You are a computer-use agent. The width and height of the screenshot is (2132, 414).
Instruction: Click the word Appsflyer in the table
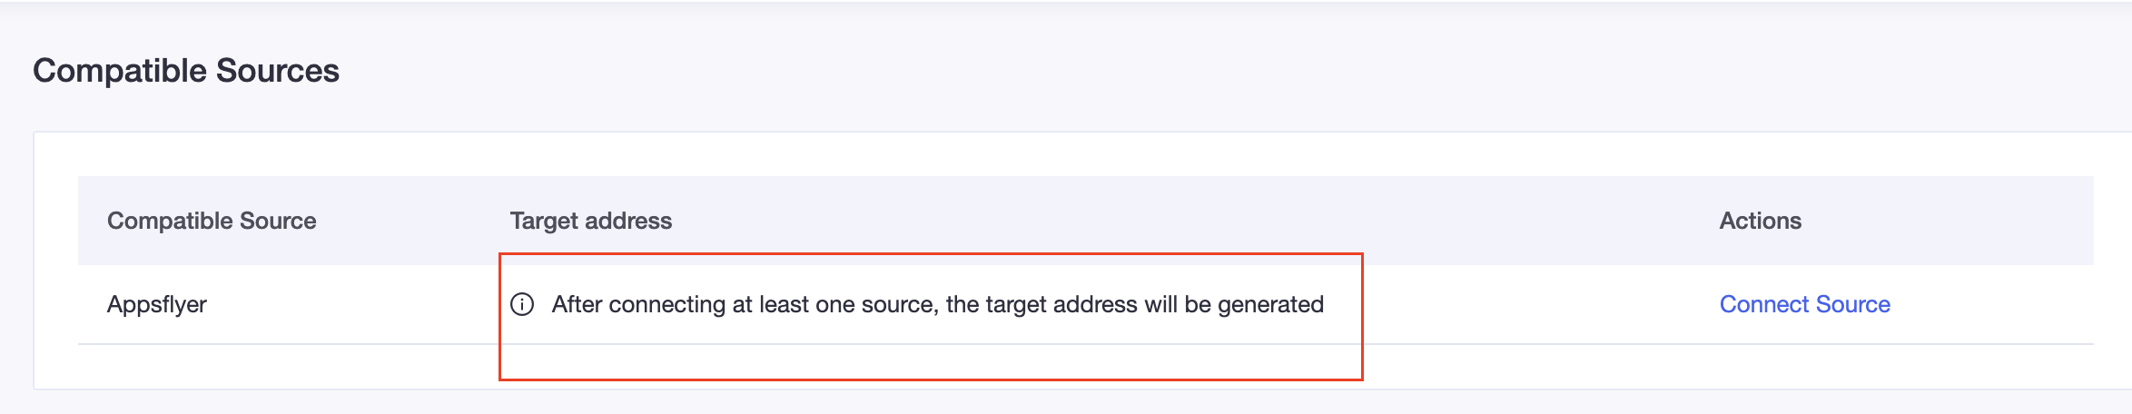(x=157, y=305)
